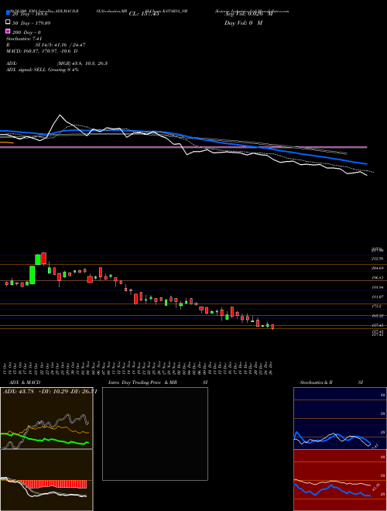The image size is (387, 511).
Task: Click the 'ADX: 43.78 +DY: 10.29 -DY: 26.31' header
Action: click(x=50, y=392)
